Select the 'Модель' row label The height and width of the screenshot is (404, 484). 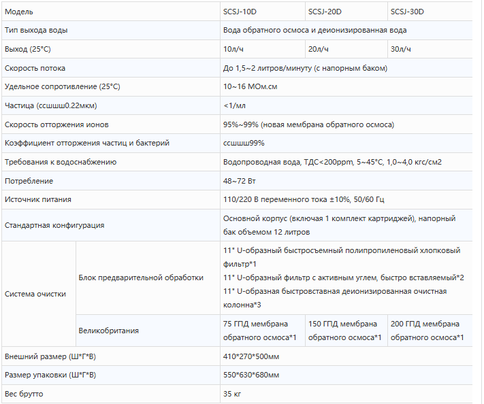(x=18, y=12)
